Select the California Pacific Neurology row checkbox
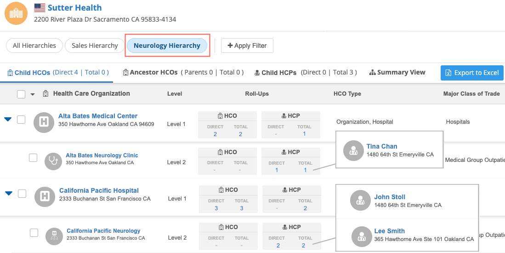505x253 pixels. coord(34,233)
